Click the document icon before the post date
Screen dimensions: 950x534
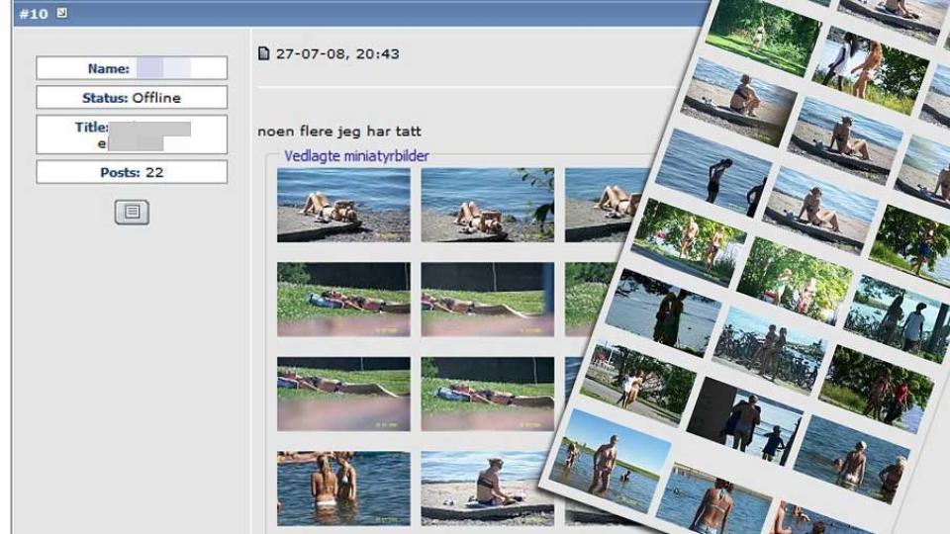[263, 53]
